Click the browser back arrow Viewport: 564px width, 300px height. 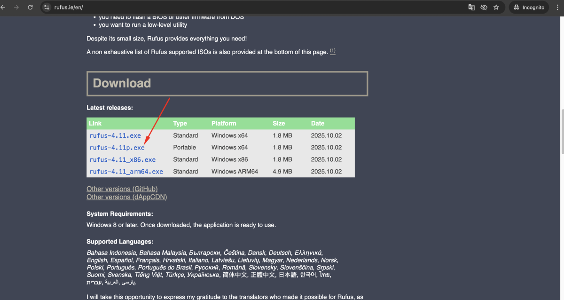pos(4,8)
